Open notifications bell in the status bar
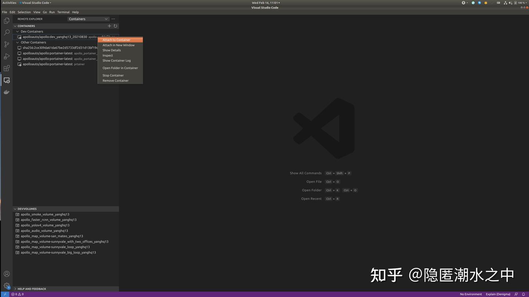 pos(523,294)
